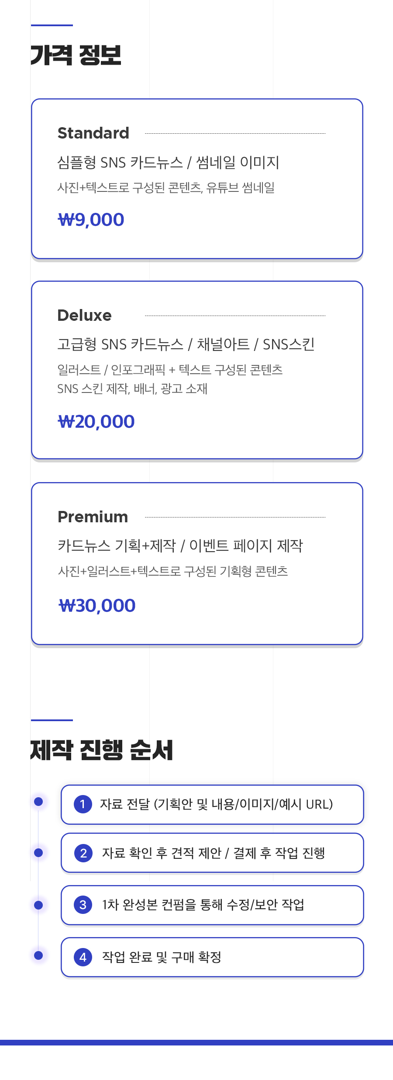Click the timeline dot beside step 1
This screenshot has width=393, height=1080.
(38, 802)
